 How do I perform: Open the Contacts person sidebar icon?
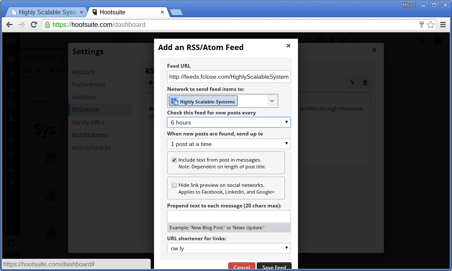(x=11, y=118)
